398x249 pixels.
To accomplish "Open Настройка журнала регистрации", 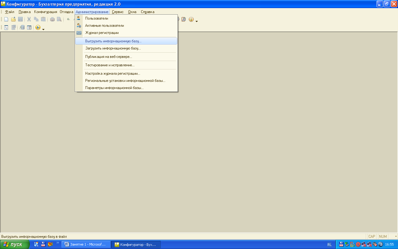I will tap(126, 73).
